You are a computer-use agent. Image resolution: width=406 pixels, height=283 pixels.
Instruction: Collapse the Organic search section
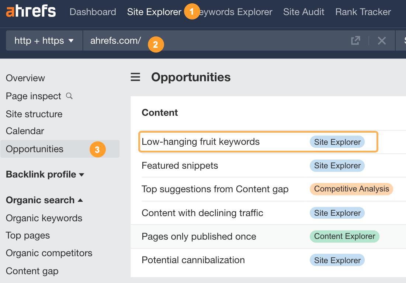coord(39,200)
